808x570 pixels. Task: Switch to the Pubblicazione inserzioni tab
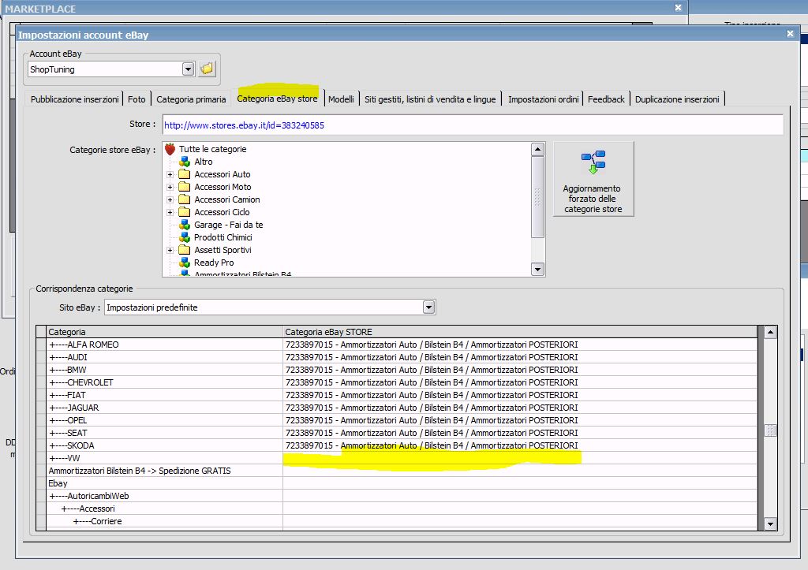click(75, 99)
